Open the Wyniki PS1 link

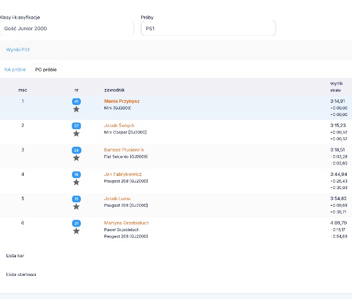click(x=18, y=49)
